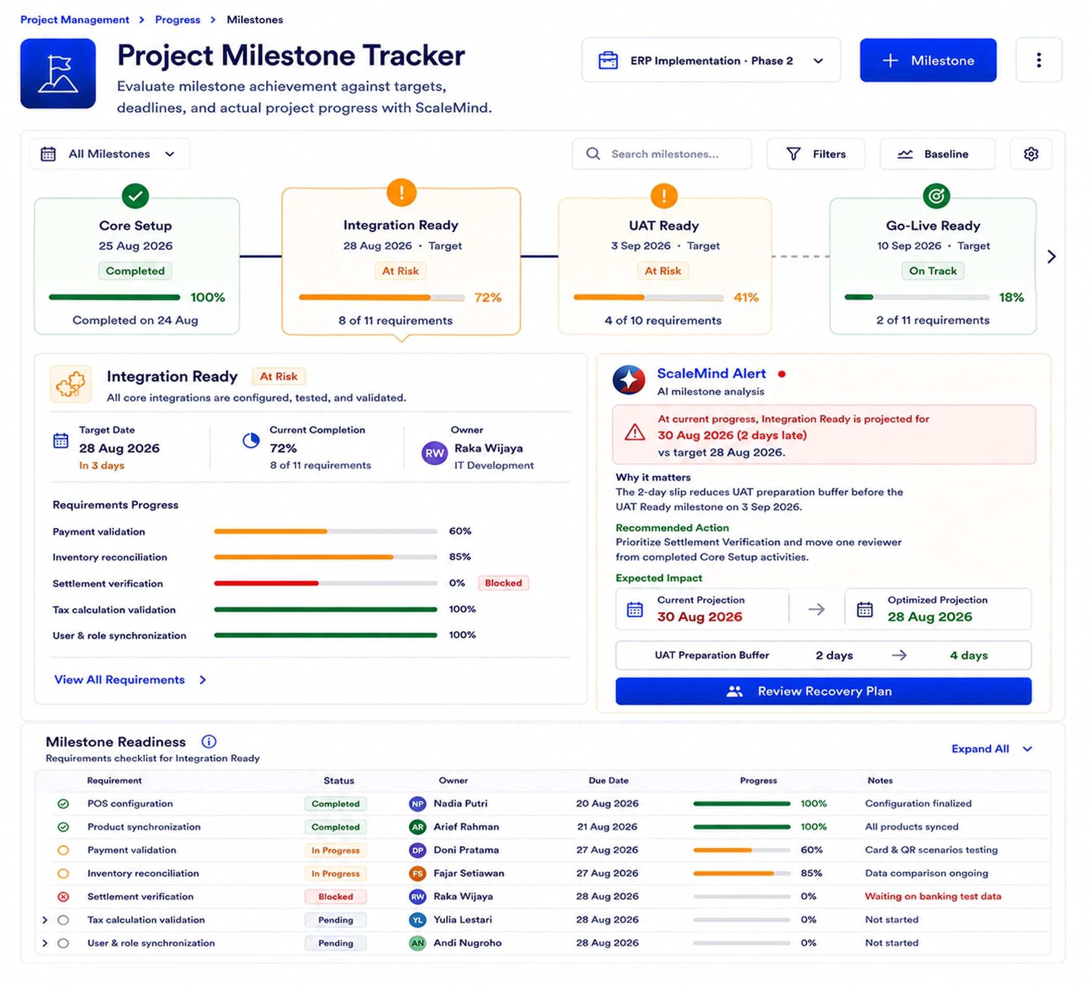Show next milestones with the right arrow
The width and height of the screenshot is (1091, 985).
click(x=1052, y=257)
